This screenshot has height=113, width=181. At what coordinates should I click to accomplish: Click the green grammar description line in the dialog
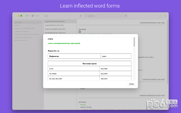coord(64,43)
